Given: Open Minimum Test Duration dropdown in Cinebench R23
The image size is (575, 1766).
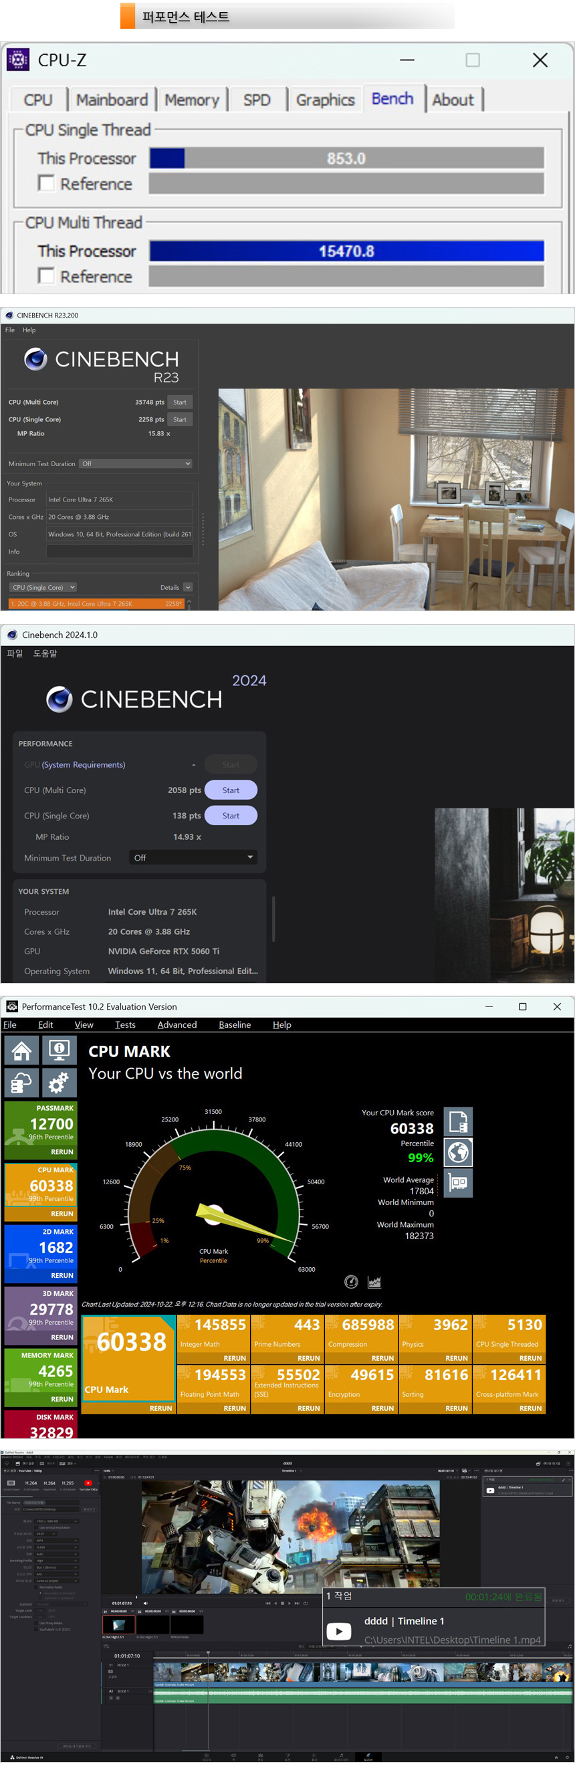Looking at the screenshot, I should click(x=135, y=464).
